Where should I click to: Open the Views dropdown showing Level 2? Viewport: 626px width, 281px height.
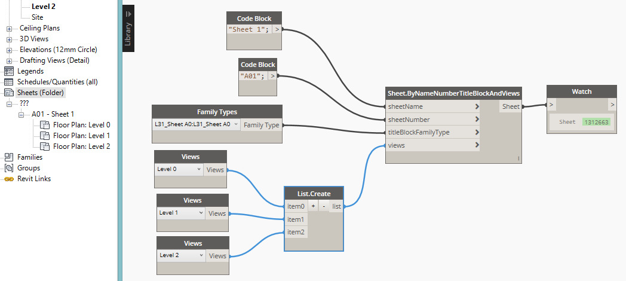pyautogui.click(x=181, y=255)
